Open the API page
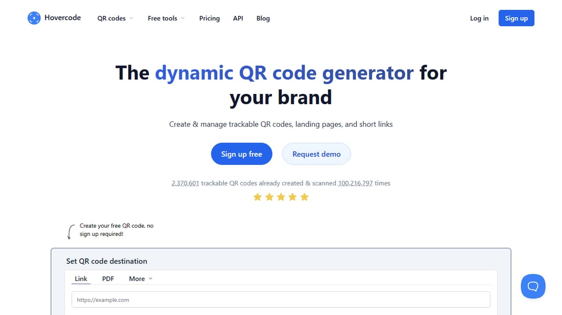562x315 pixels. [238, 18]
